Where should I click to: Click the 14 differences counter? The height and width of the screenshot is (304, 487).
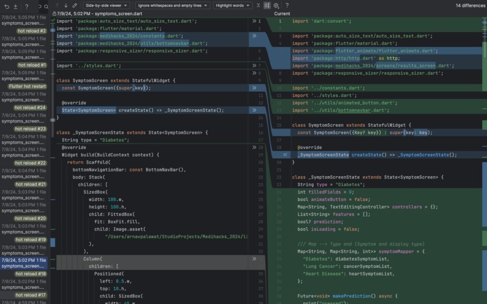point(470,5)
